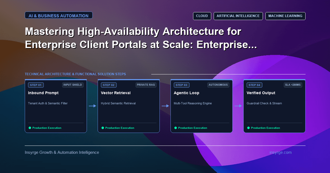The height and width of the screenshot is (173, 330).
Task: Select the Machine Learning tag
Action: point(285,16)
